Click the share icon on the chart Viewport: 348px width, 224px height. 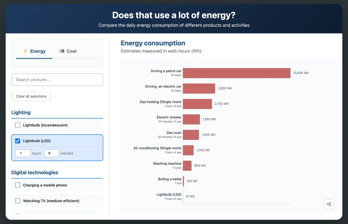tap(329, 204)
